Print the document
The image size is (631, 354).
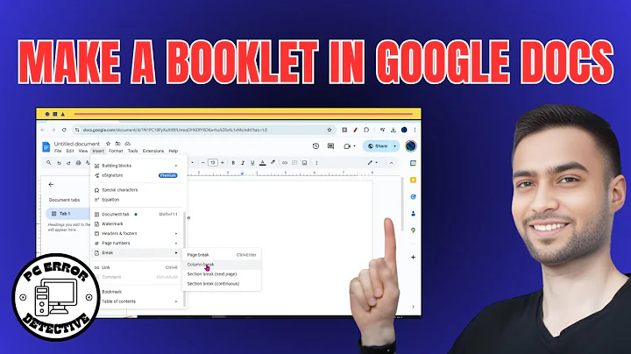(79, 162)
